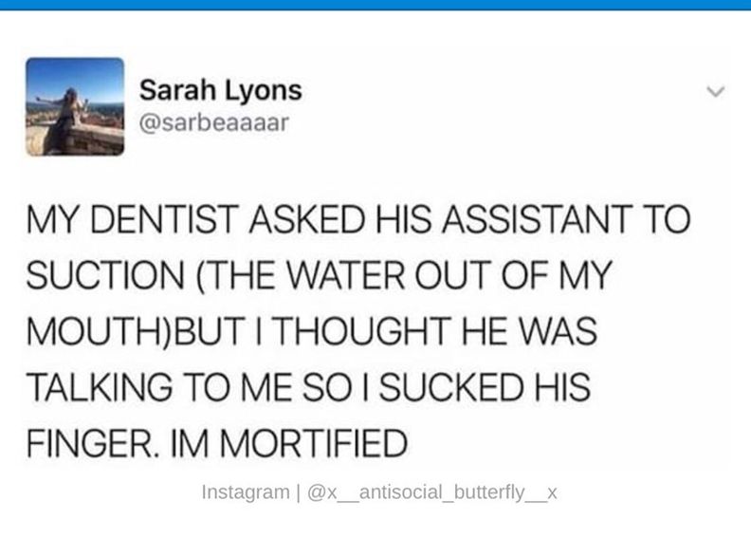Select the blue header bar at top

tap(375, 5)
